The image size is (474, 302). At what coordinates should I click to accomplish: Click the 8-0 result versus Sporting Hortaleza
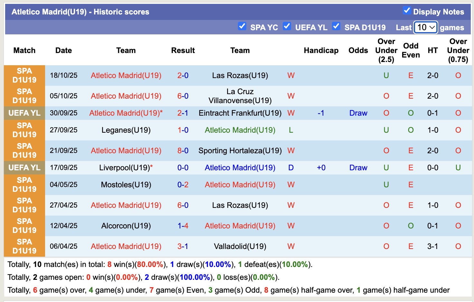coord(183,151)
